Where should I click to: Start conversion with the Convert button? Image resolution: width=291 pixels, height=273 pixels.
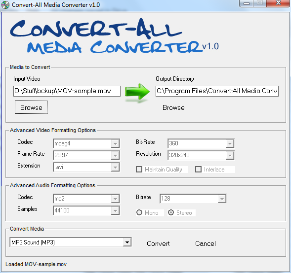158,243
